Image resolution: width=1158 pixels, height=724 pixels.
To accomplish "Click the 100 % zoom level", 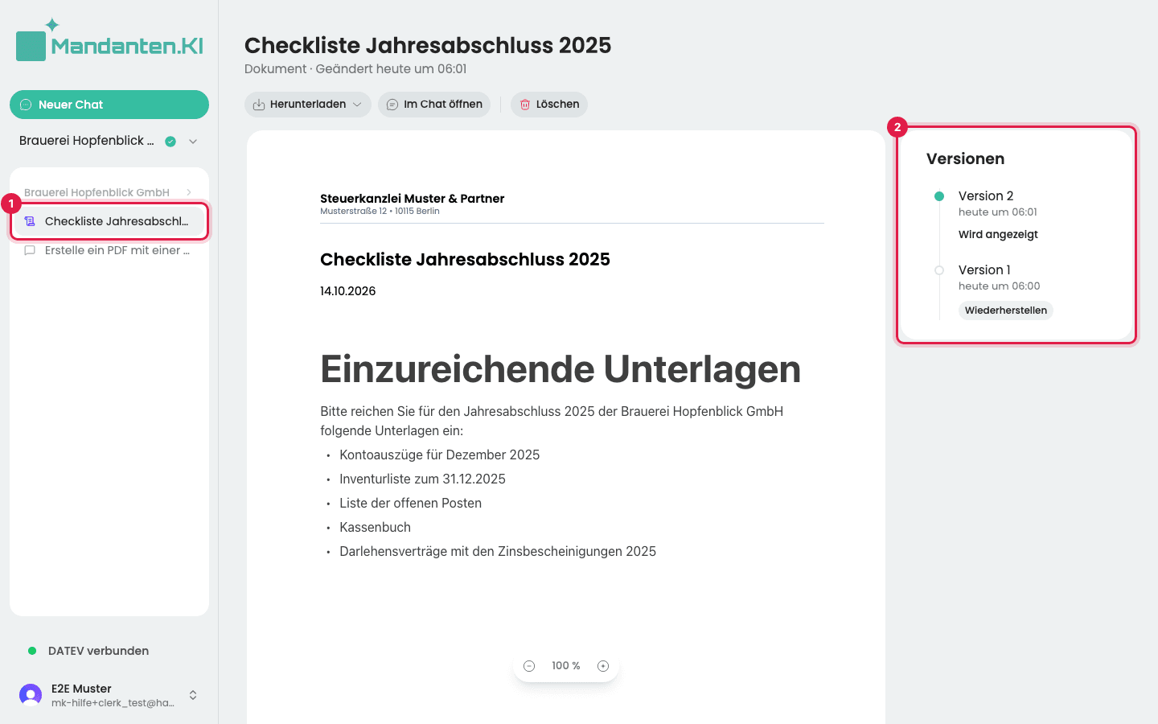I will (566, 666).
